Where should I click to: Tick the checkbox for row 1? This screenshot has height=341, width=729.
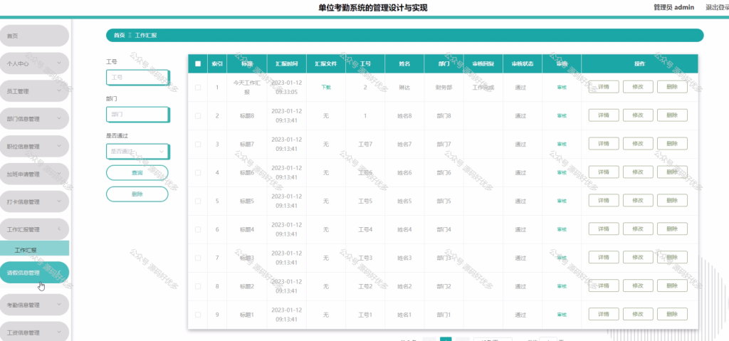(x=198, y=87)
